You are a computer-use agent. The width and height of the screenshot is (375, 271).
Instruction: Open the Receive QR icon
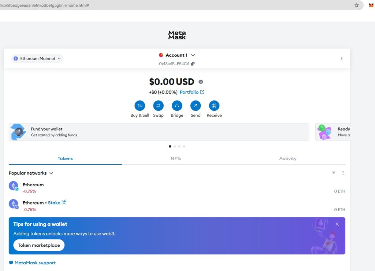[214, 106]
